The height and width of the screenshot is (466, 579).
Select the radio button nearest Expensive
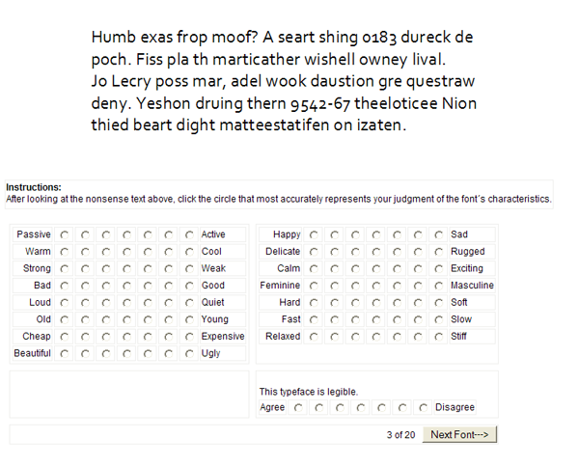point(189,337)
